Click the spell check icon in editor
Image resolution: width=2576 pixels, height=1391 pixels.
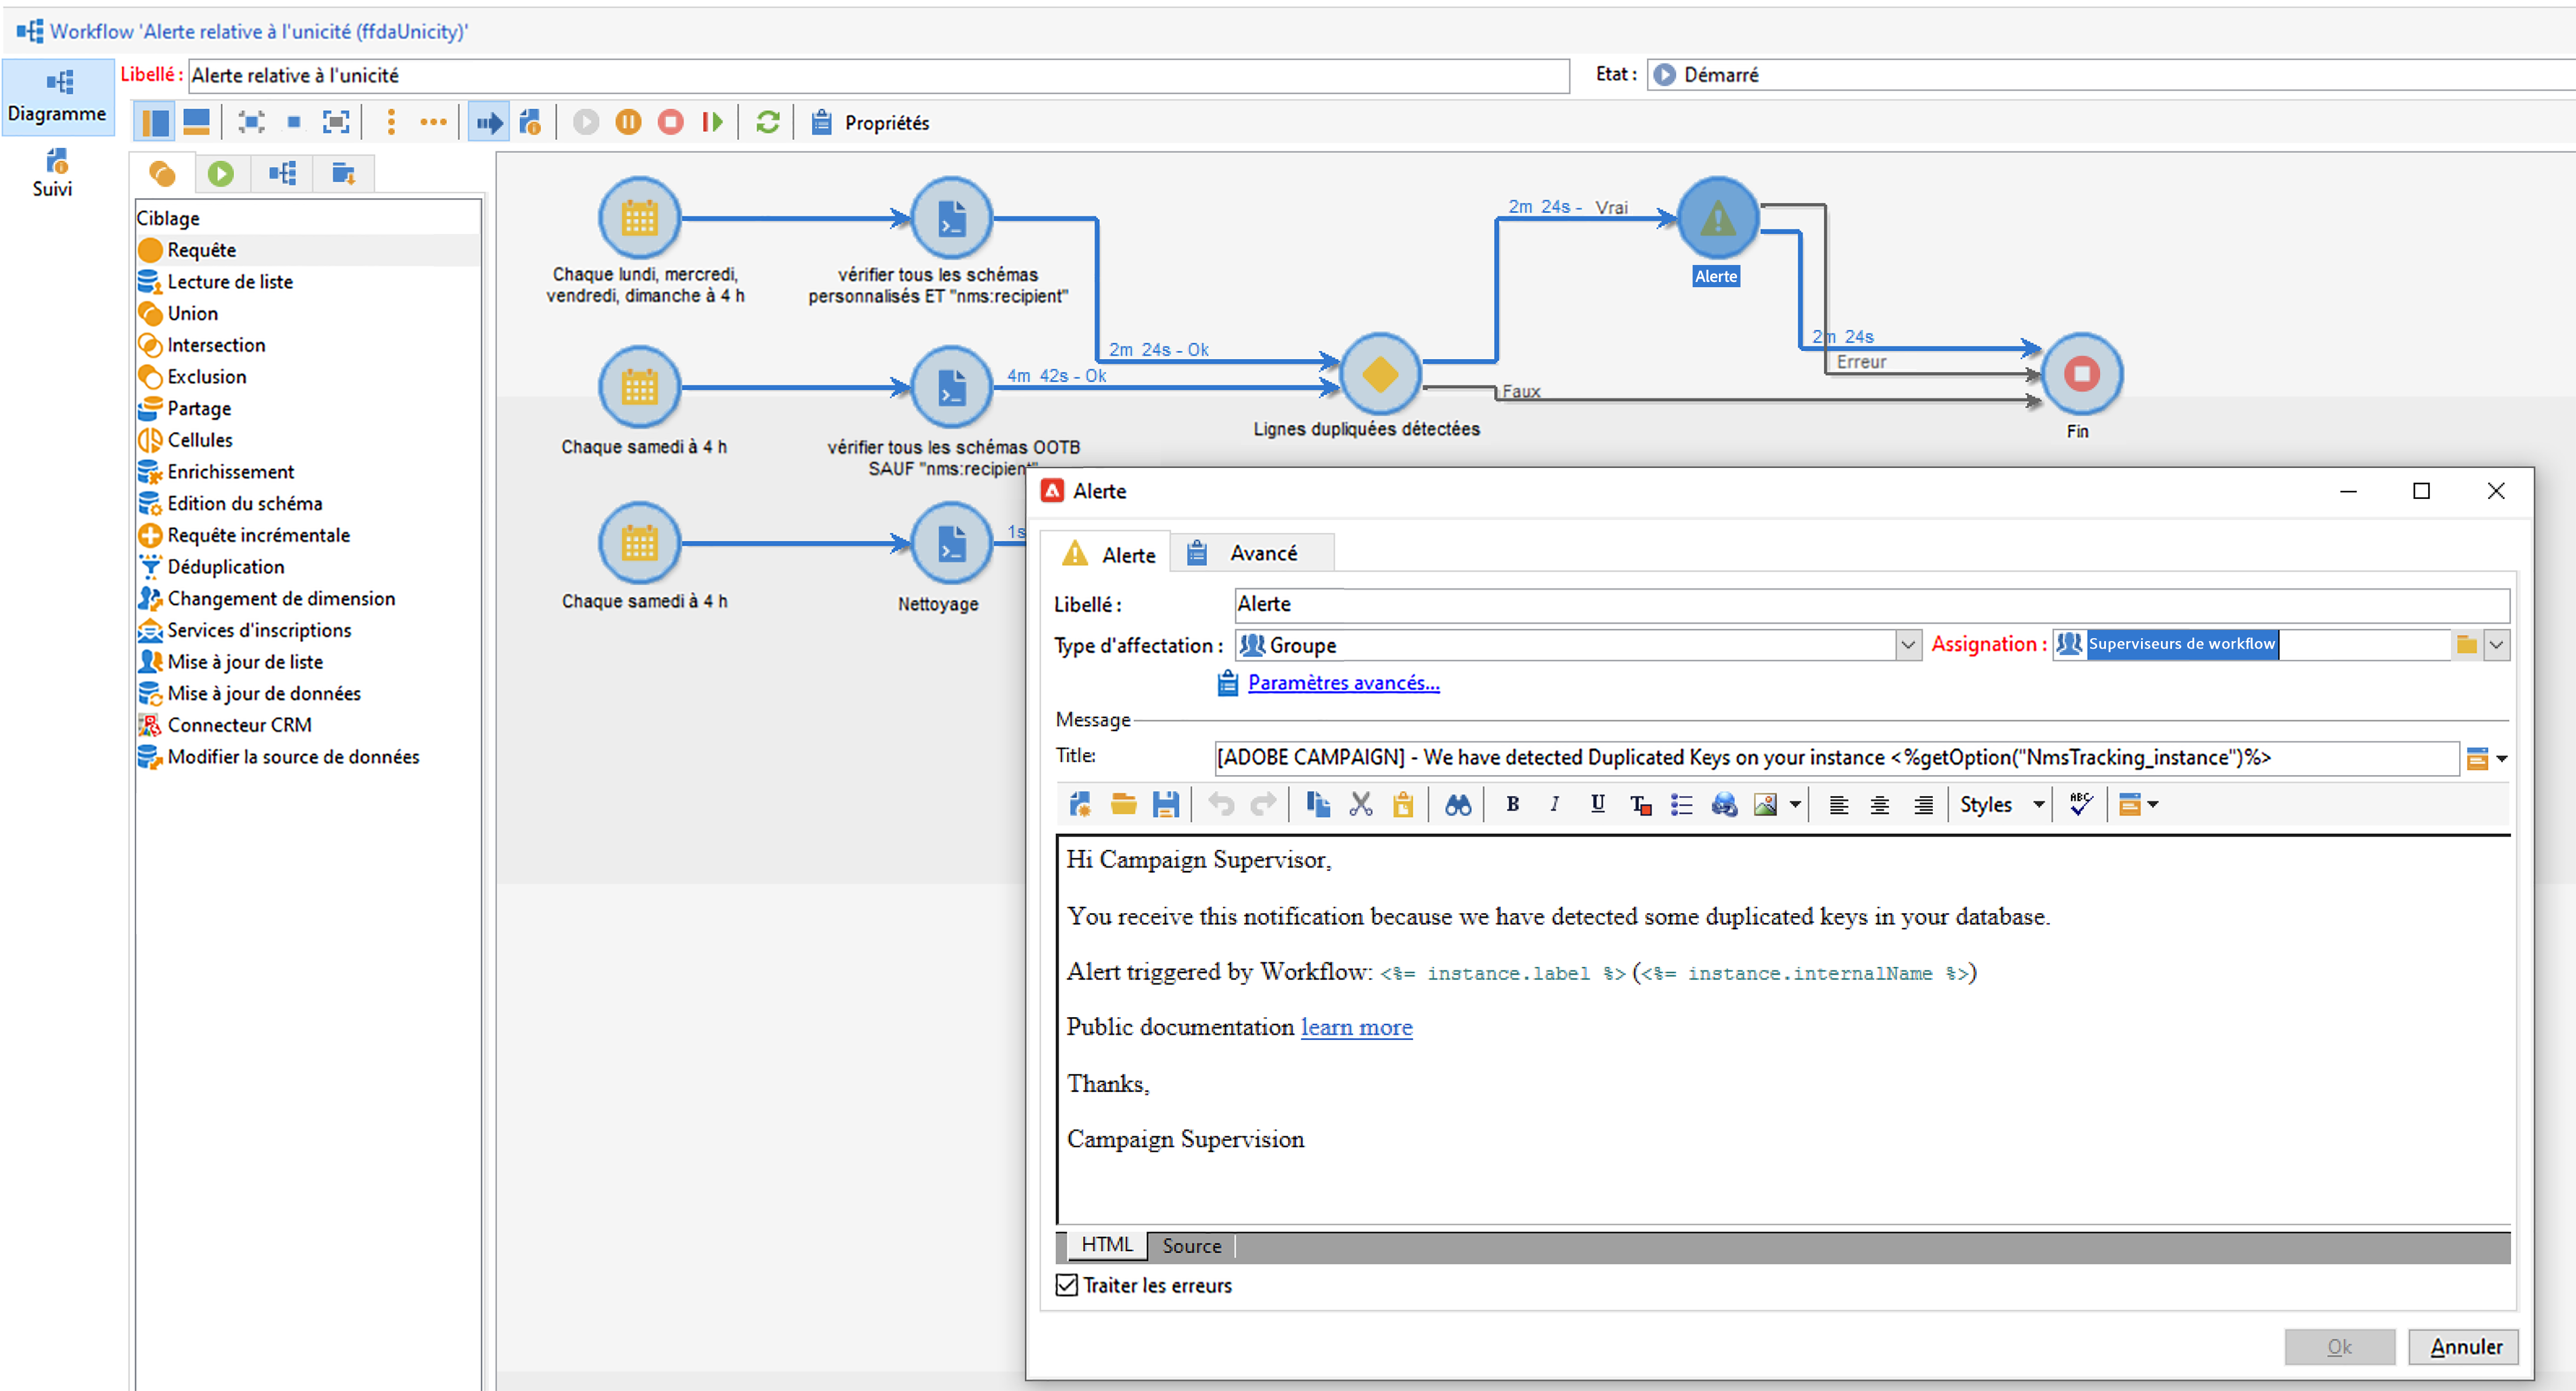point(2081,804)
